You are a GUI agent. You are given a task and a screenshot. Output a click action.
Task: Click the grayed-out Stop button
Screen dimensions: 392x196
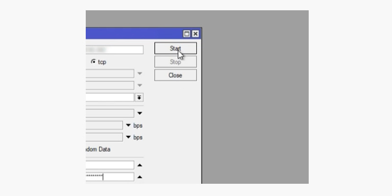coord(175,62)
